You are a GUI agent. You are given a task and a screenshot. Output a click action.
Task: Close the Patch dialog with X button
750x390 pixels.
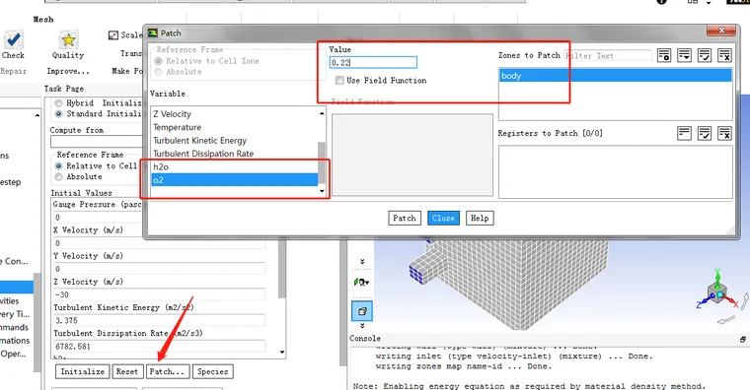pyautogui.click(x=721, y=31)
